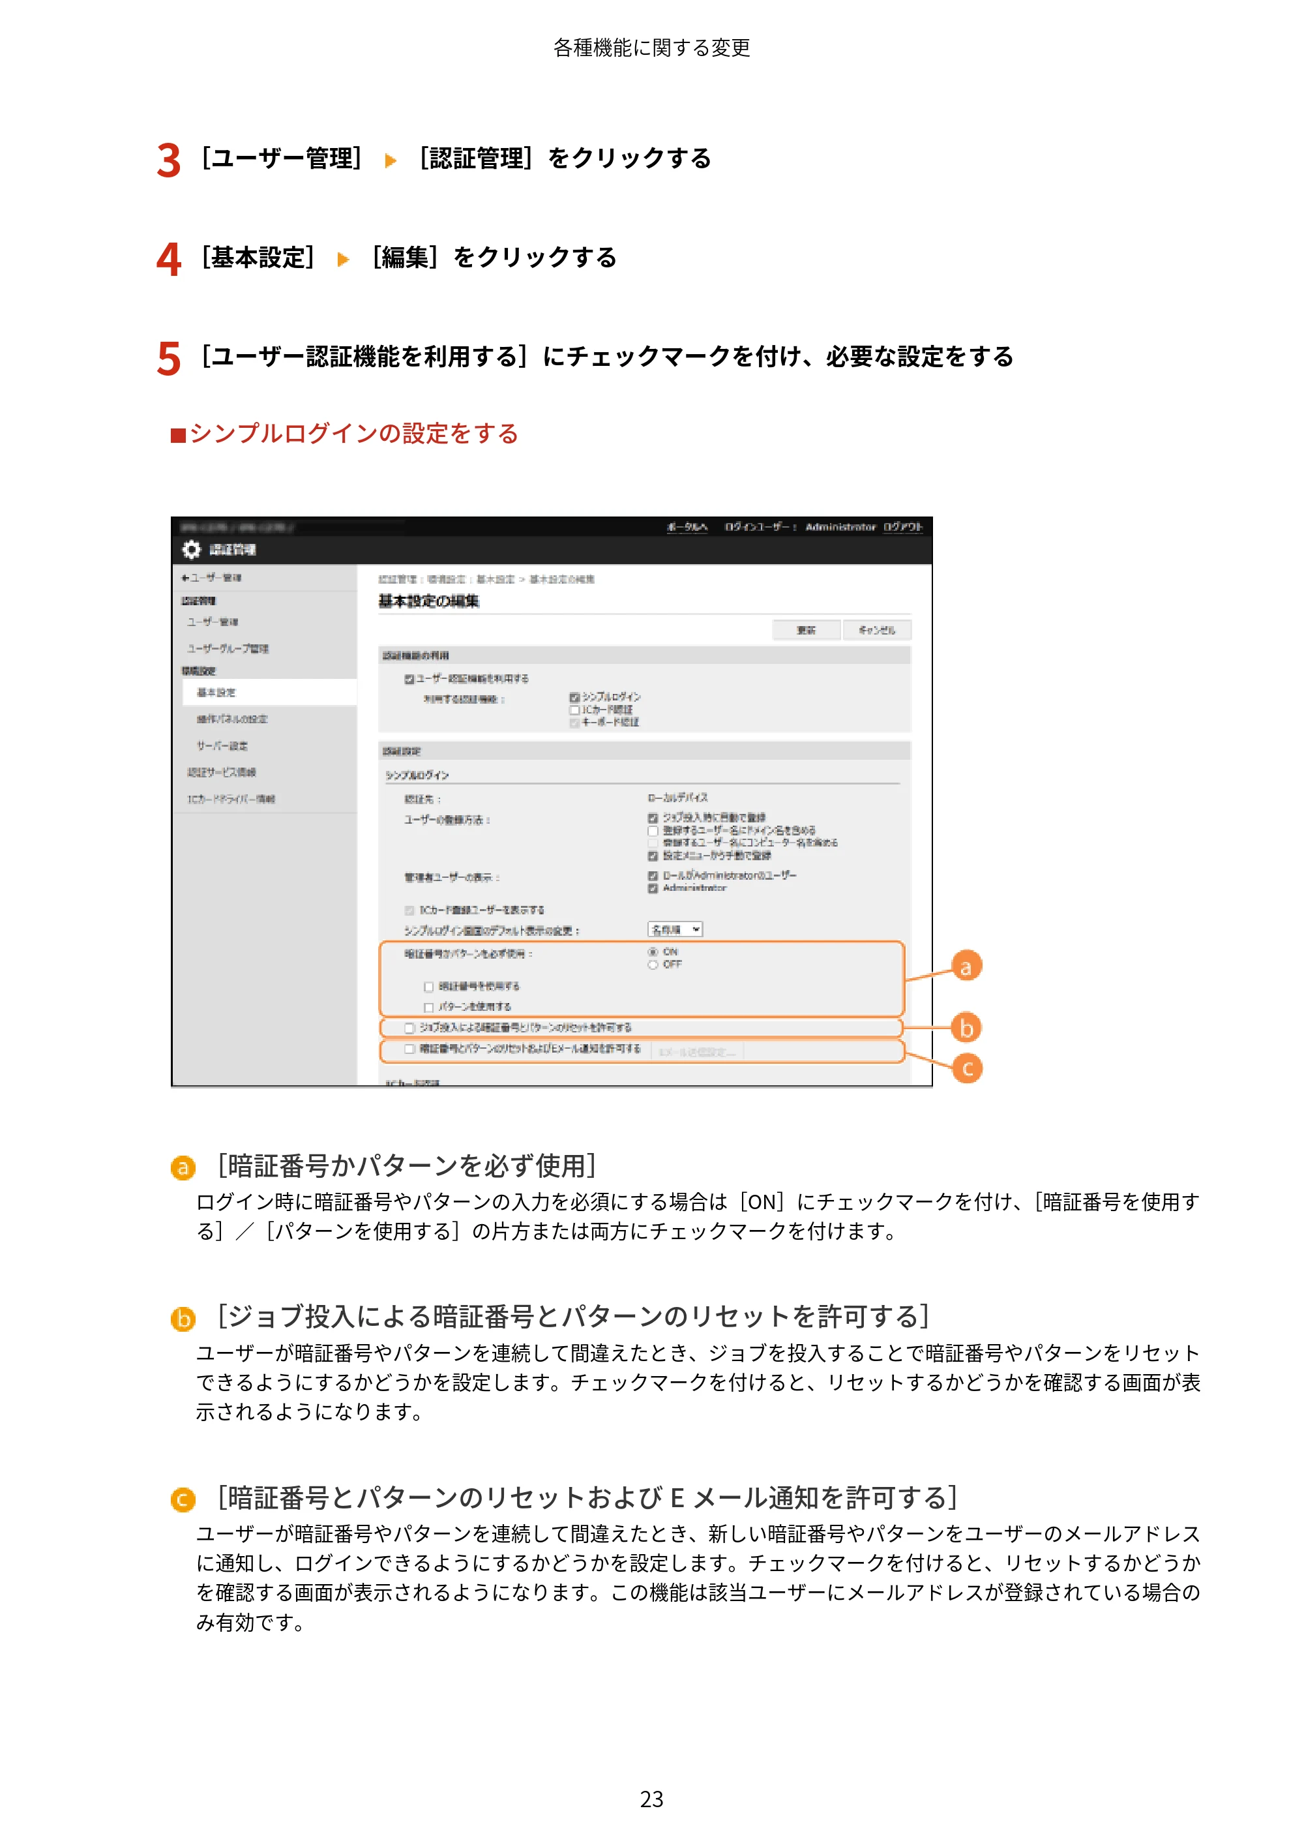Open 認証サービス情報 in sidebar
Viewport: 1304px width, 1845px height.
(x=222, y=772)
